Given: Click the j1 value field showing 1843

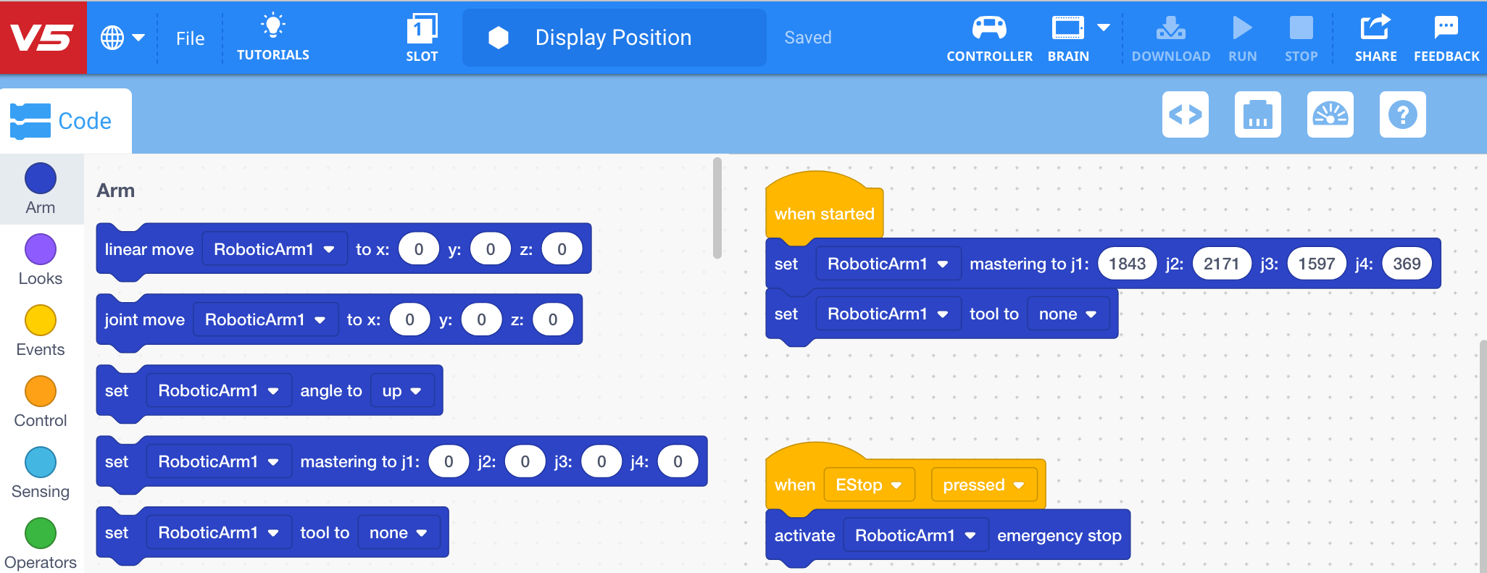Looking at the screenshot, I should click(1127, 264).
